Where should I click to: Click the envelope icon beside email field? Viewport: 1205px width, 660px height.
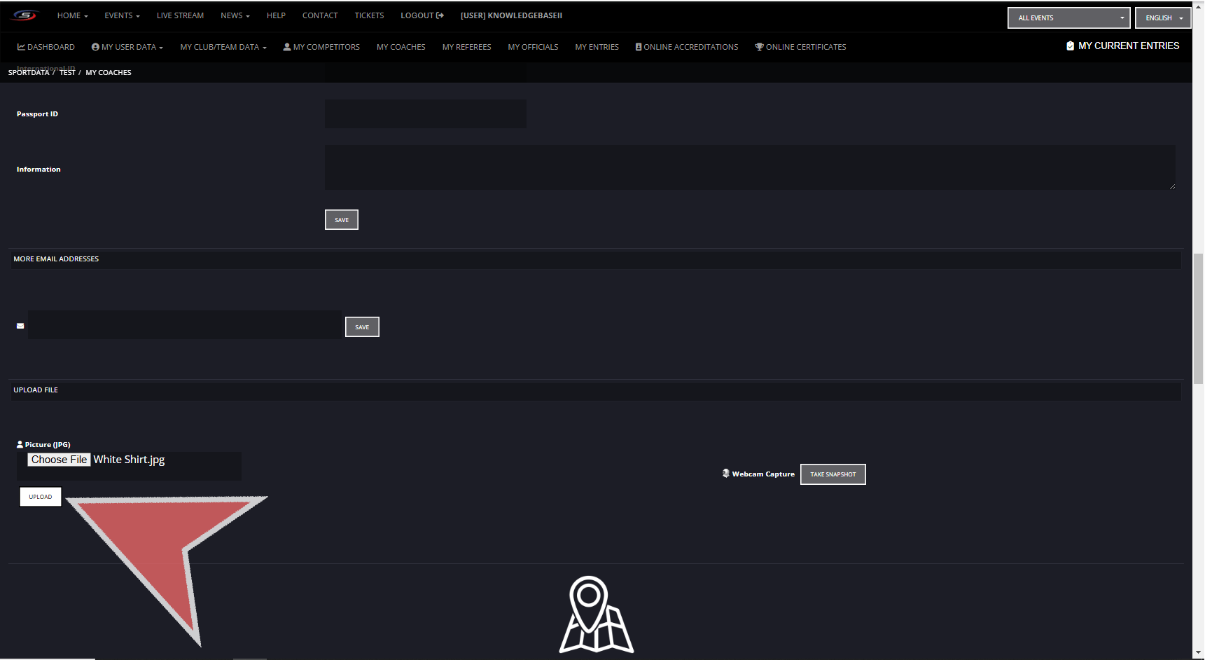point(20,326)
